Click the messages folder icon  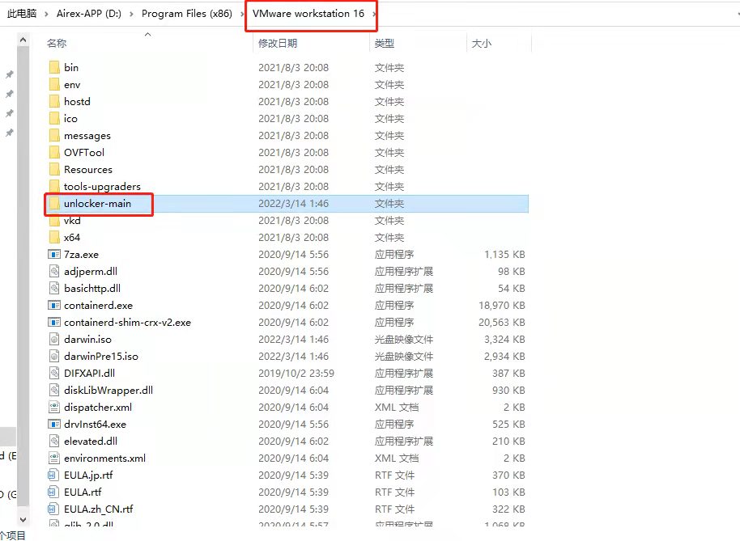pos(54,135)
